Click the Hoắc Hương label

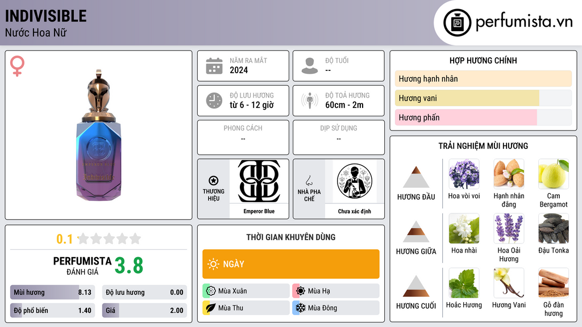coord(464,305)
